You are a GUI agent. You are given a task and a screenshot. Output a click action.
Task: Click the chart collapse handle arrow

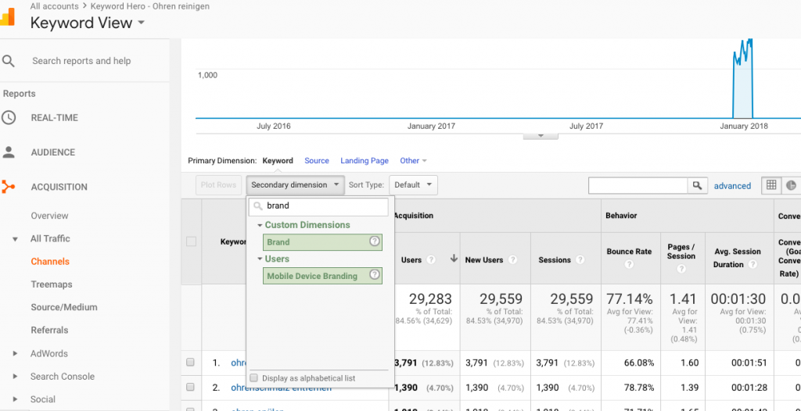click(x=541, y=136)
